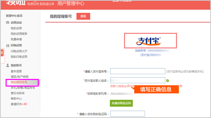Click the 我的提现账号 page heading
Image resolution: width=211 pixels, height=118 pixels.
[x=61, y=16]
